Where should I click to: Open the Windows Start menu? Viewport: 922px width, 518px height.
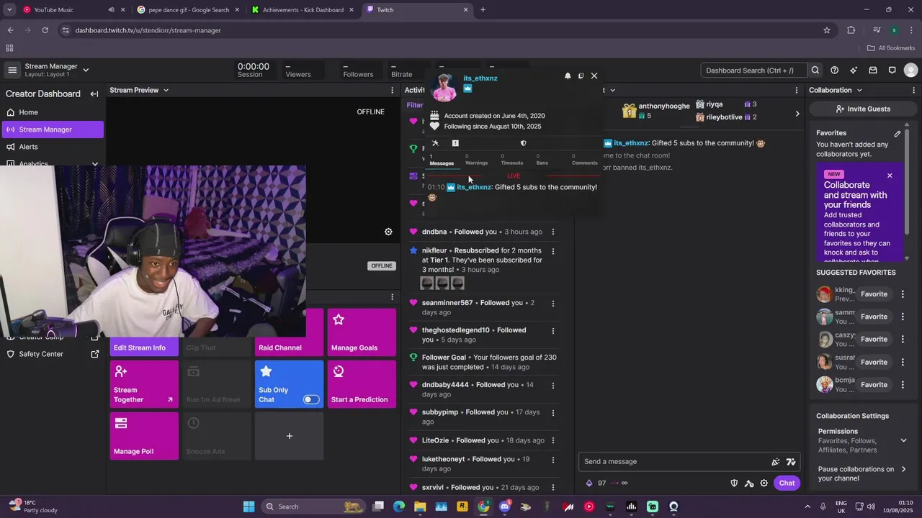pyautogui.click(x=249, y=506)
